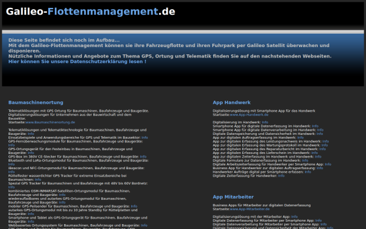
Task: Visit www.Baumaschinenortung.de start page link
Action: coord(50,123)
